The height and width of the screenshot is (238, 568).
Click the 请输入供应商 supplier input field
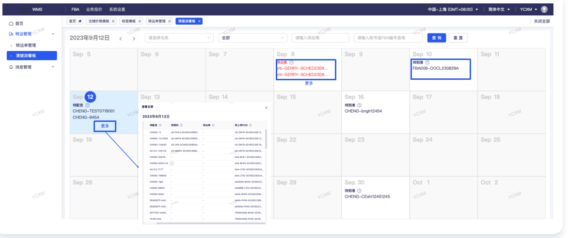319,38
